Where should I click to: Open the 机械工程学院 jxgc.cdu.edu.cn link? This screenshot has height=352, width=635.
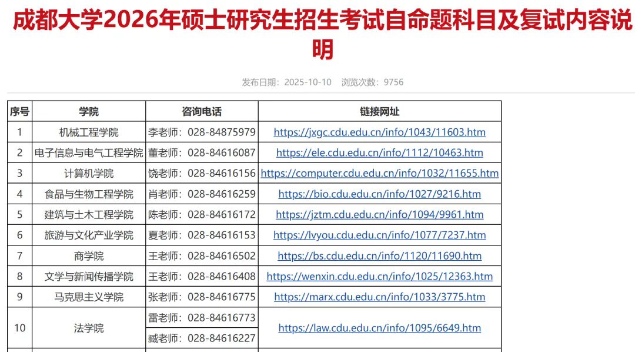point(379,132)
